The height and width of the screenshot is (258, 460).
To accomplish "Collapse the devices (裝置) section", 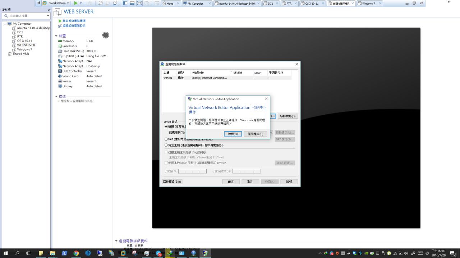I will pos(56,36).
